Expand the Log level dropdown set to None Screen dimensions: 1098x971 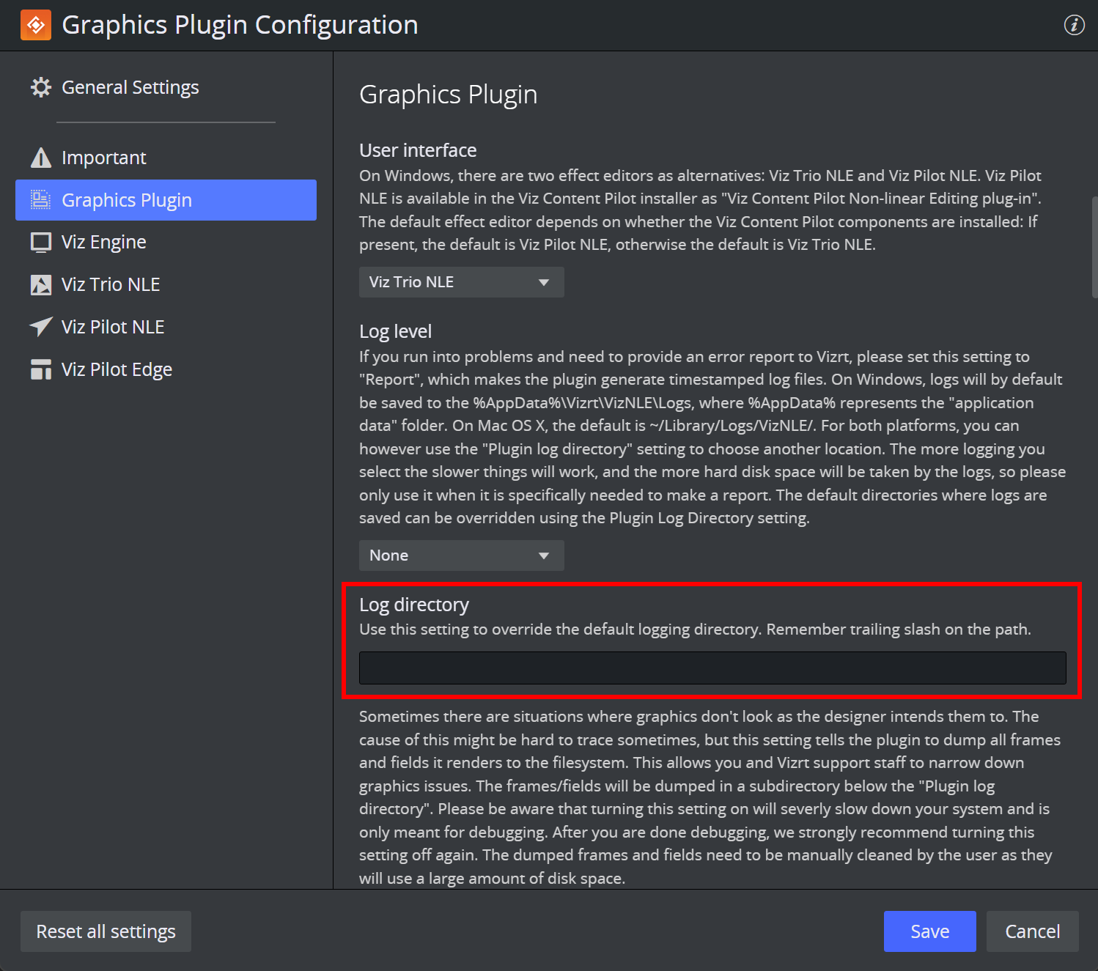[x=461, y=555]
